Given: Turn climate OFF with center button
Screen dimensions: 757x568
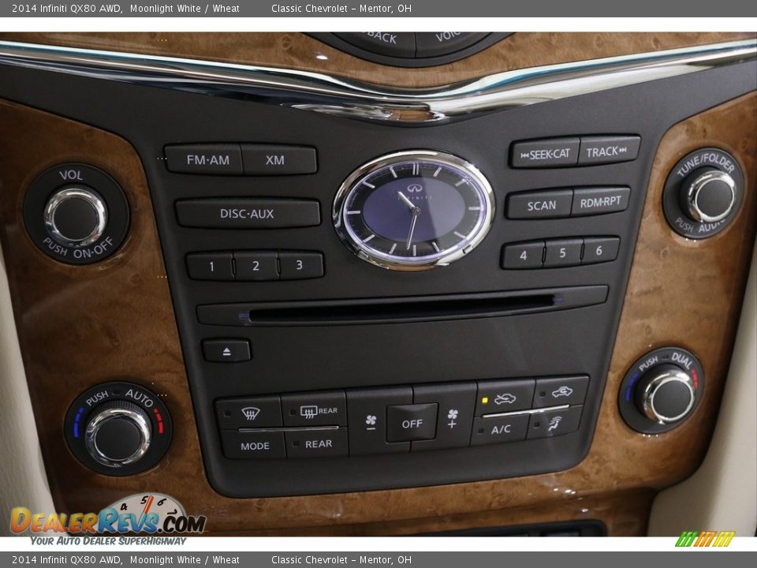Looking at the screenshot, I should point(412,423).
